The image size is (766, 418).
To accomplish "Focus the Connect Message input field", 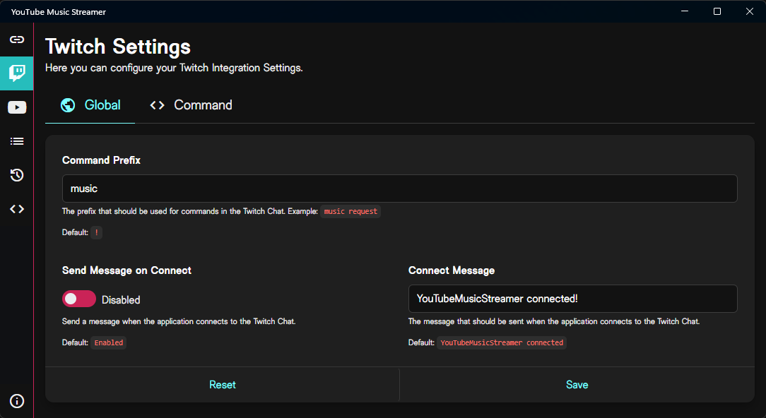I will [x=572, y=299].
